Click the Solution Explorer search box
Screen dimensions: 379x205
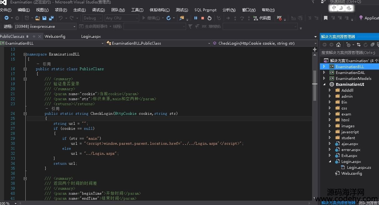(x=349, y=52)
